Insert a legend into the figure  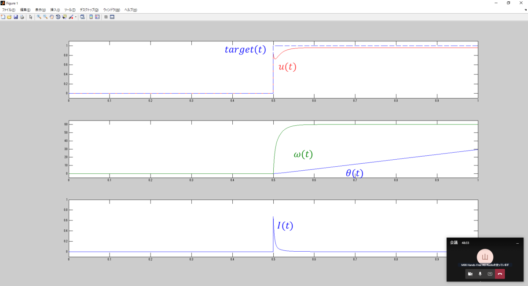pyautogui.click(x=98, y=17)
